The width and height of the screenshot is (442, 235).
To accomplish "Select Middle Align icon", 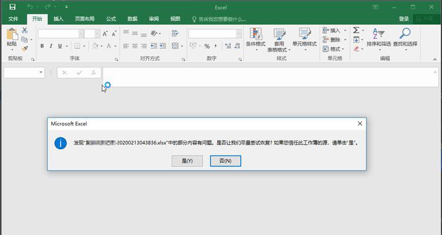I will click(135, 33).
